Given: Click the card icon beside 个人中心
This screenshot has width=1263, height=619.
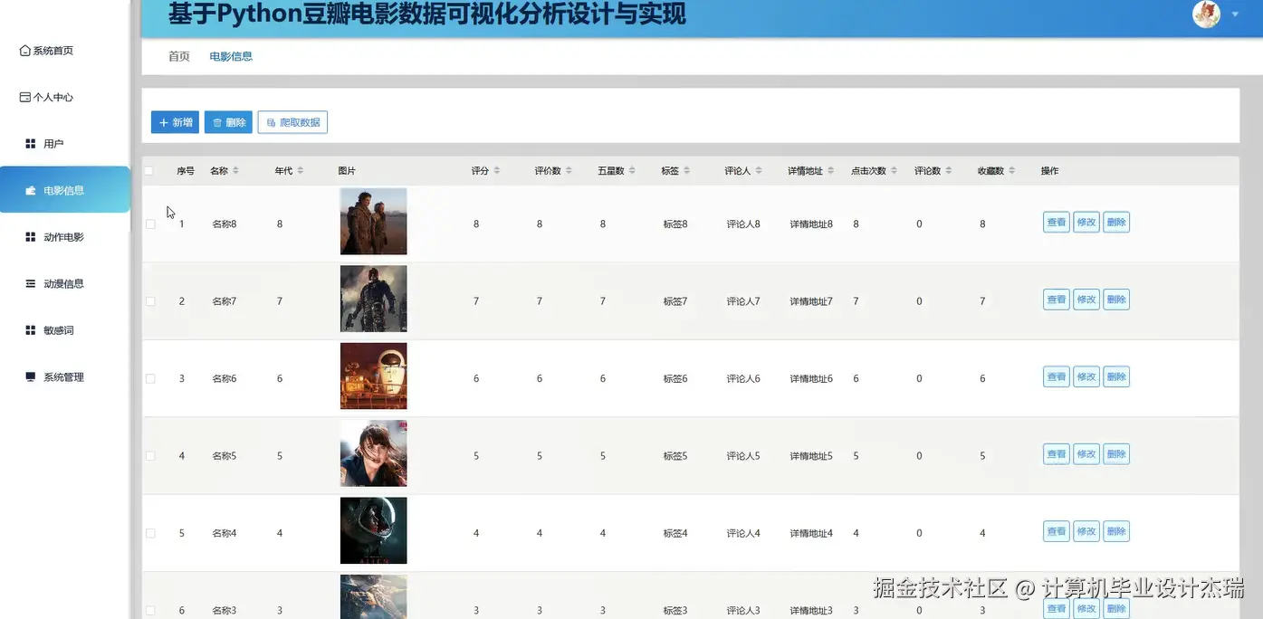Looking at the screenshot, I should pos(25,97).
